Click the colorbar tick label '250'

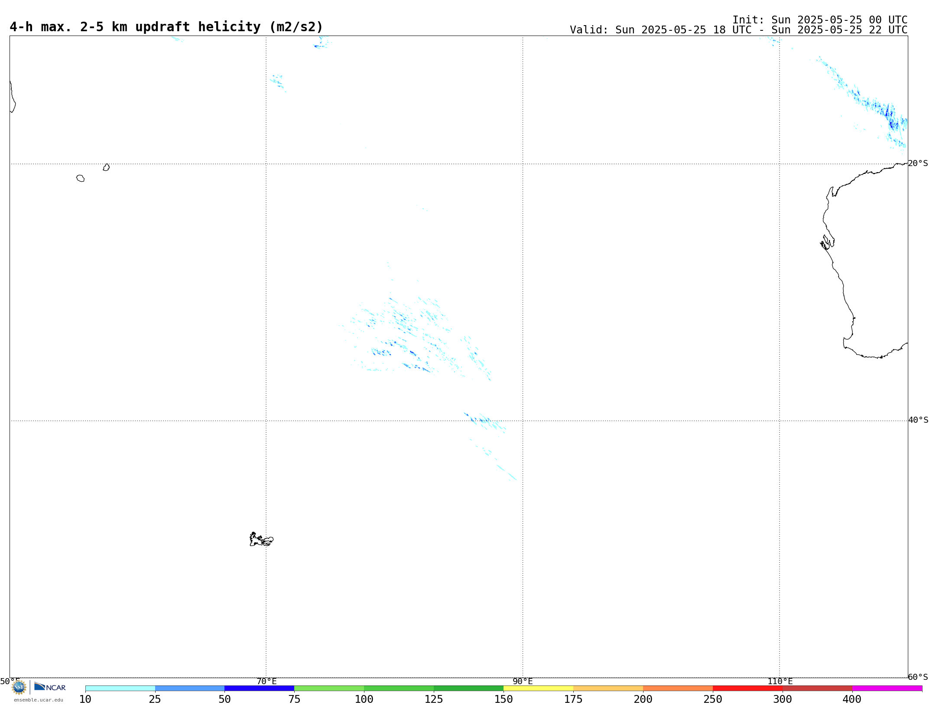[x=713, y=699]
